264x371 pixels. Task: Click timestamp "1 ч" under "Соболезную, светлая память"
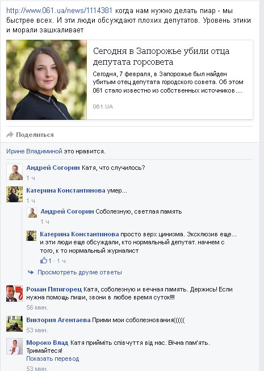point(45,222)
